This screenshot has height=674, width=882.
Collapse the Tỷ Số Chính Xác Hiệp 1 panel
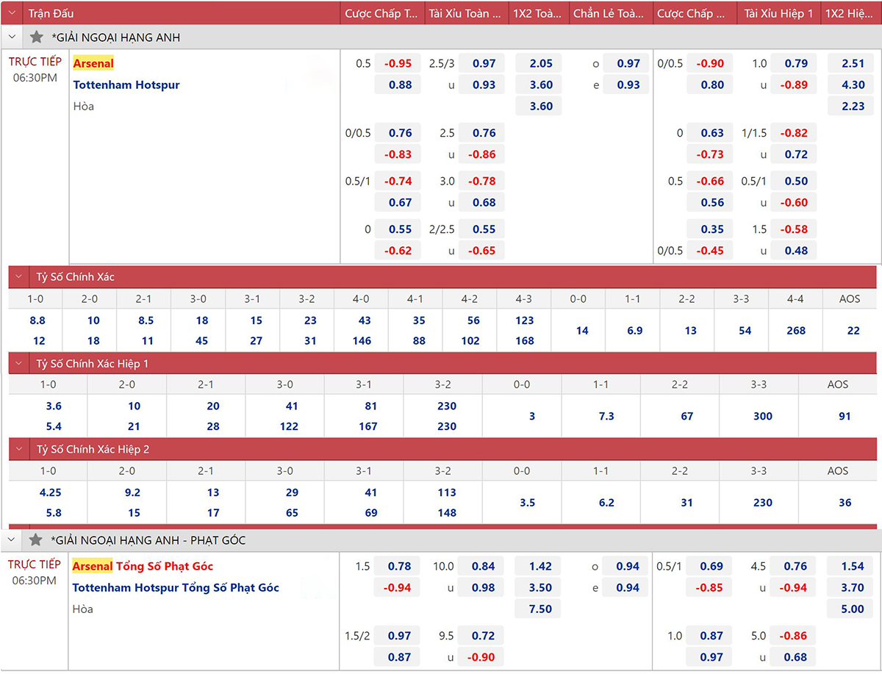point(21,364)
